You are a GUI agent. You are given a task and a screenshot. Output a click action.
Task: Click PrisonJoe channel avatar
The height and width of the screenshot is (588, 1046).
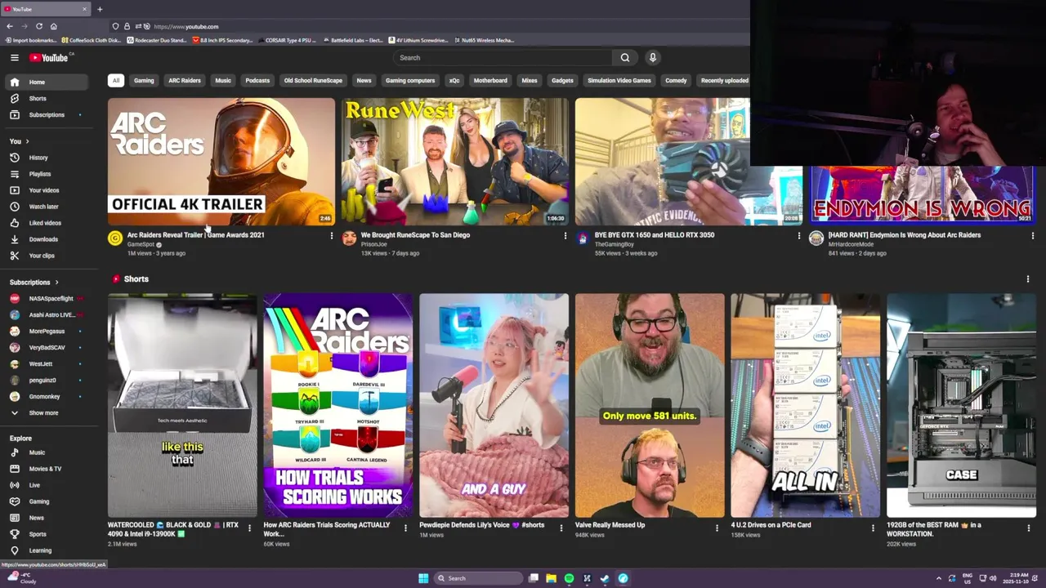(x=349, y=238)
